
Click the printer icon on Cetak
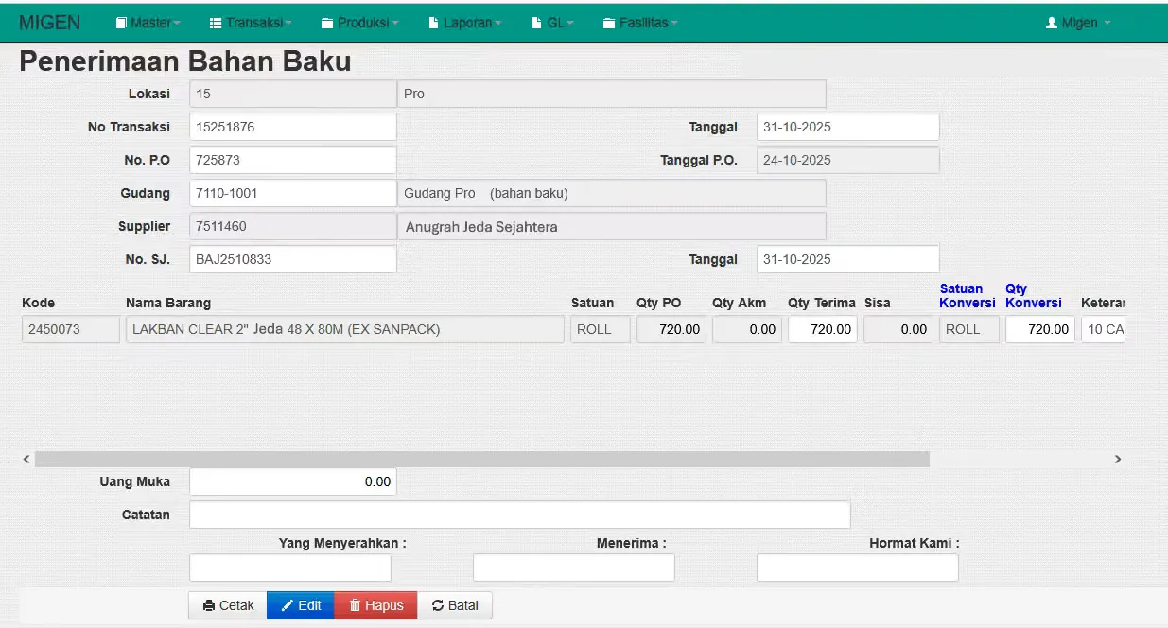(209, 605)
